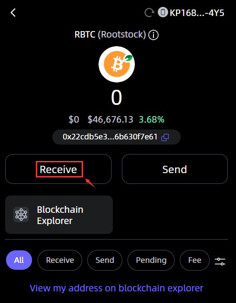The image size is (236, 303).
Task: Click the Blockchain Explorer network icon
Action: point(21,215)
